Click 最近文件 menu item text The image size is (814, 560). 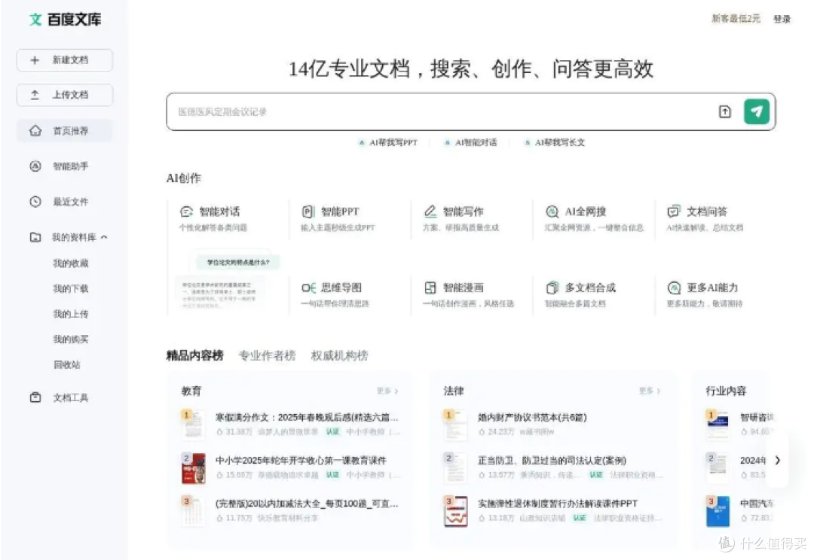point(71,202)
